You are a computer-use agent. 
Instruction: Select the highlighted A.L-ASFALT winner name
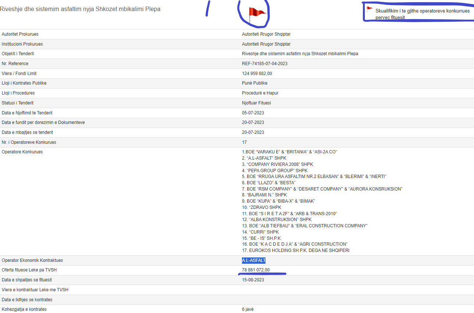click(254, 260)
